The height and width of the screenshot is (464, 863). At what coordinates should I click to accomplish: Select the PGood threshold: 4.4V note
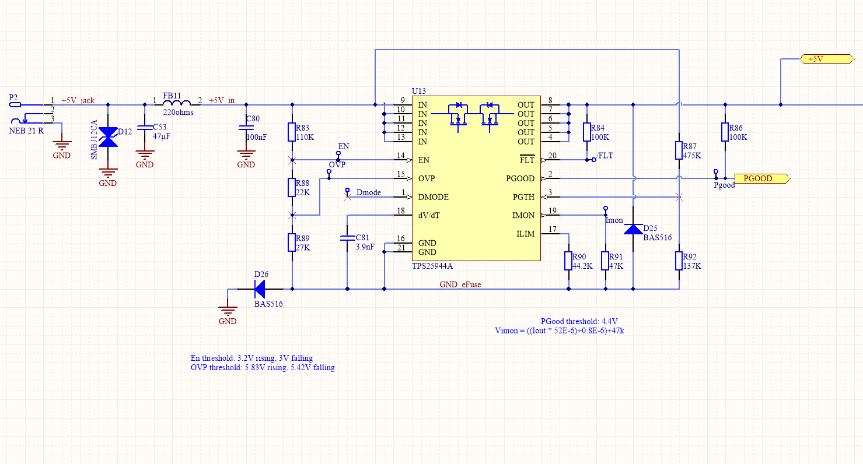pos(579,321)
